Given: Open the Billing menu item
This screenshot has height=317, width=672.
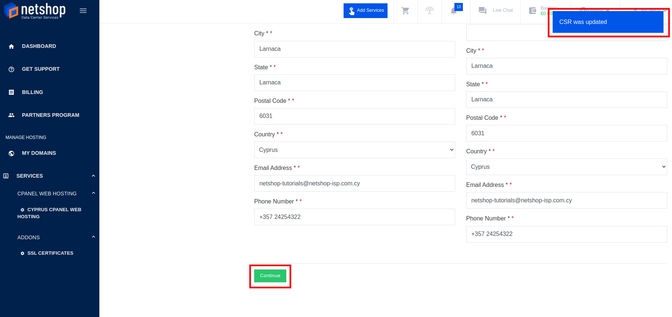Looking at the screenshot, I should pos(33,92).
